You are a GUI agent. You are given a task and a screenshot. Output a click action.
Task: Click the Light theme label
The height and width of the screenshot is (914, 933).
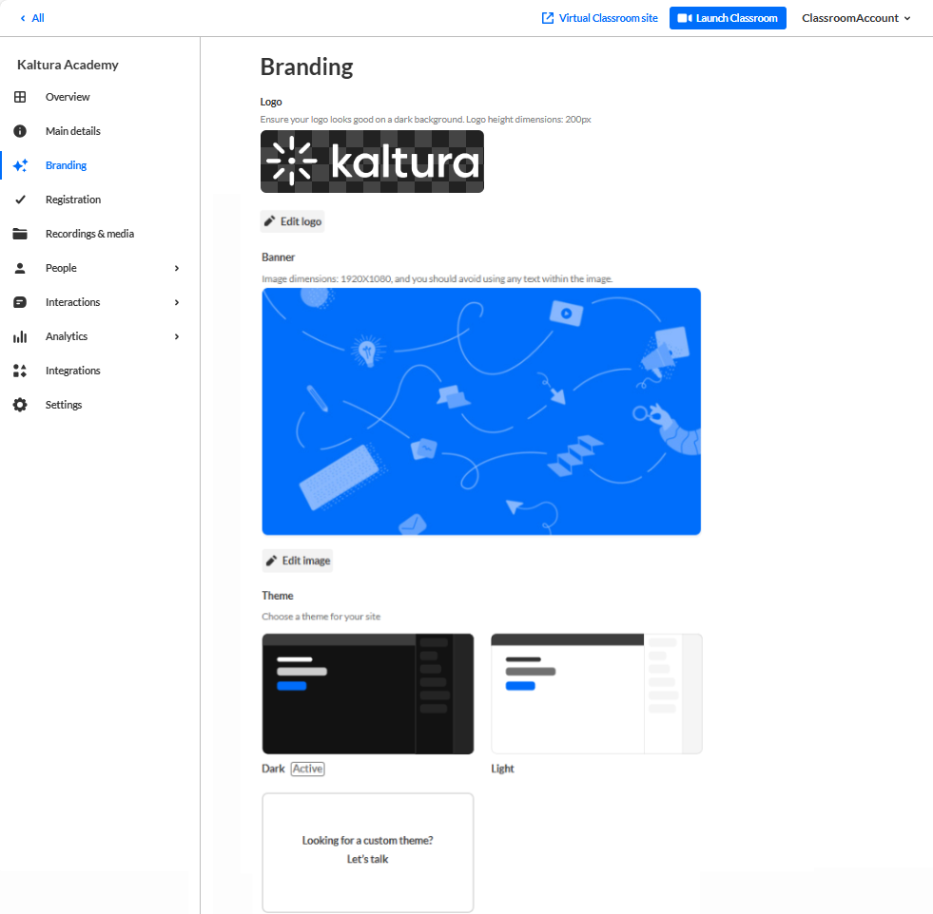click(502, 769)
